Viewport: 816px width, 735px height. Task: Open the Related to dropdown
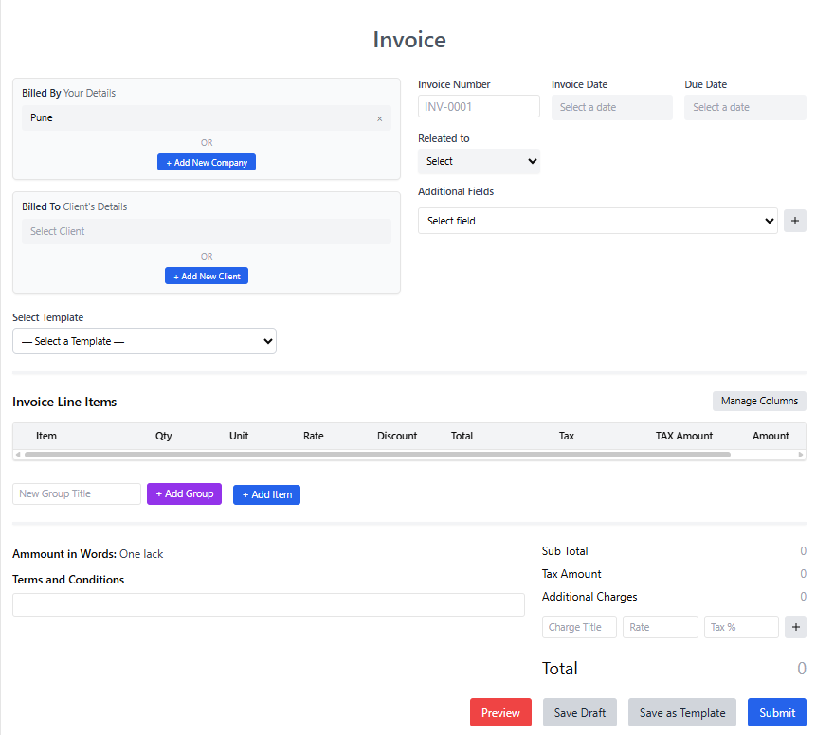tap(479, 161)
